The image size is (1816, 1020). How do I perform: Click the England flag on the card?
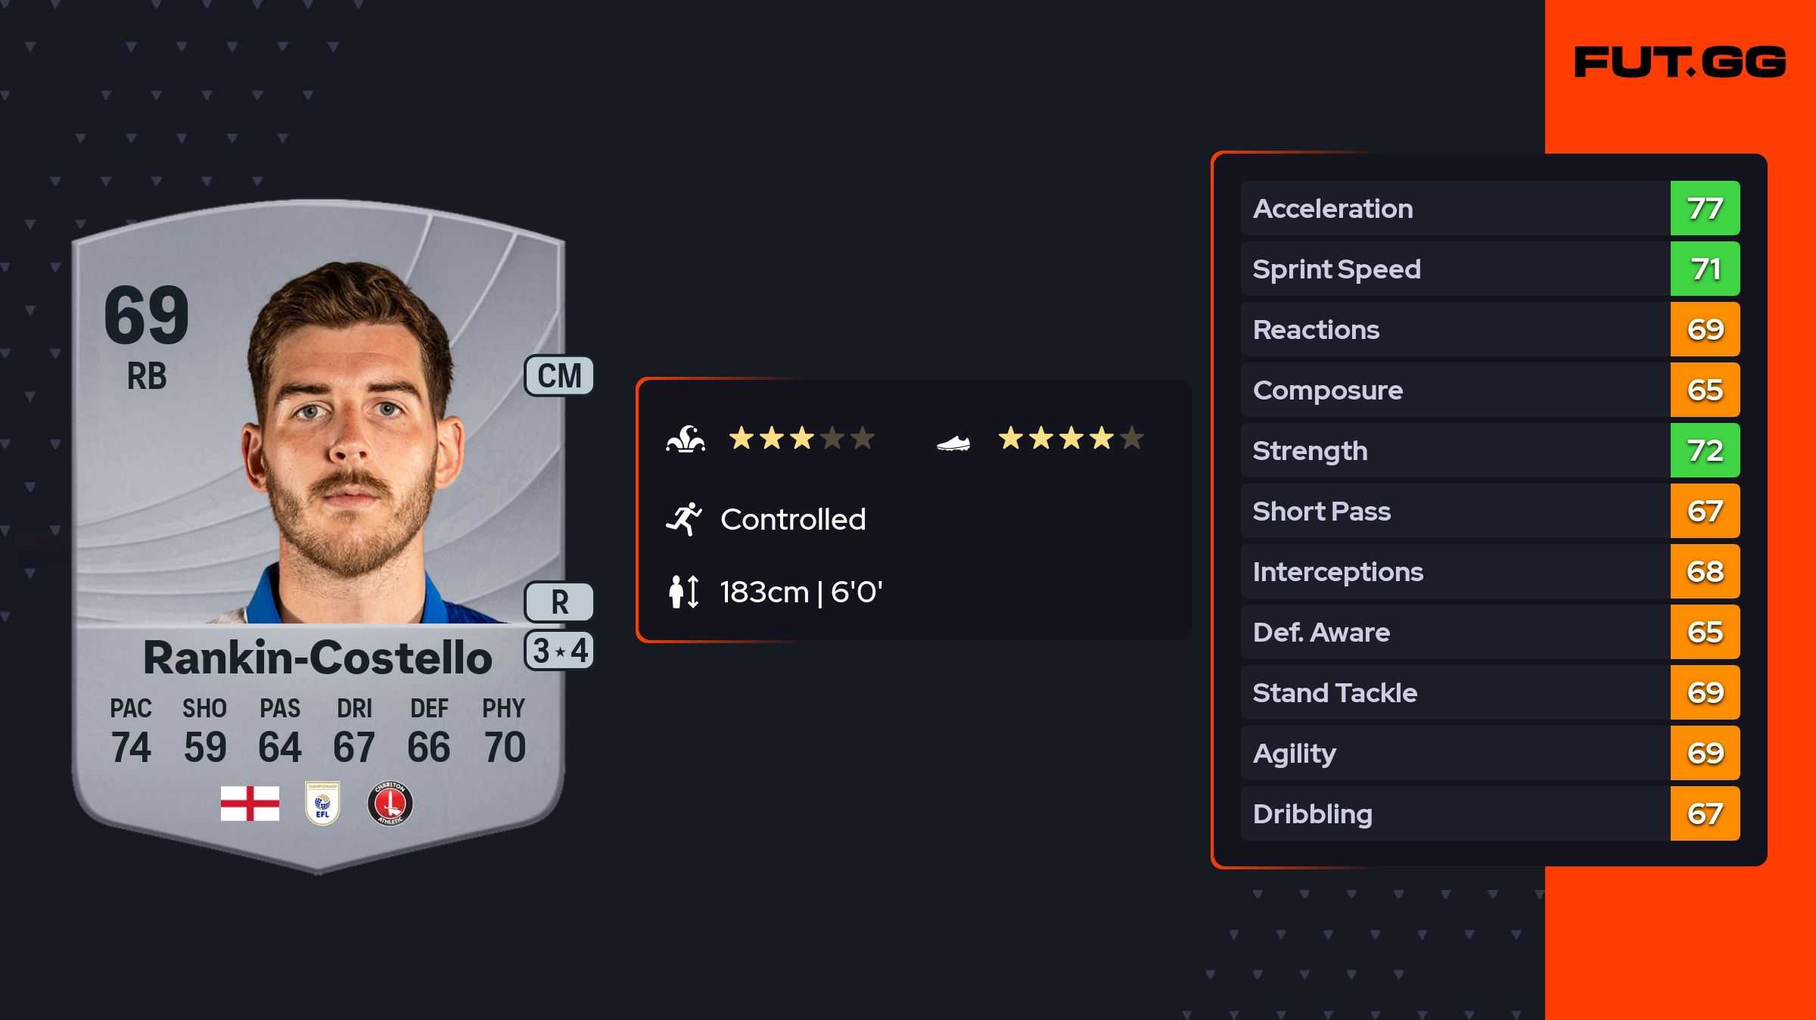250,804
